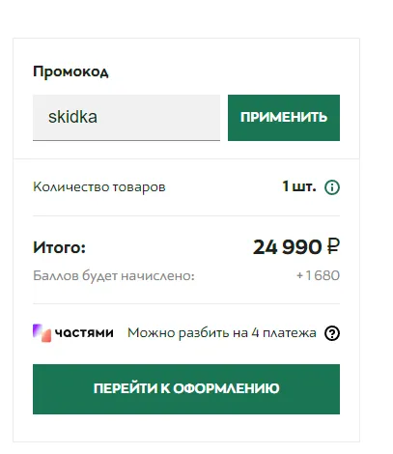
Task: Select the Можно разбить на 4 платежа text
Action: [x=222, y=333]
